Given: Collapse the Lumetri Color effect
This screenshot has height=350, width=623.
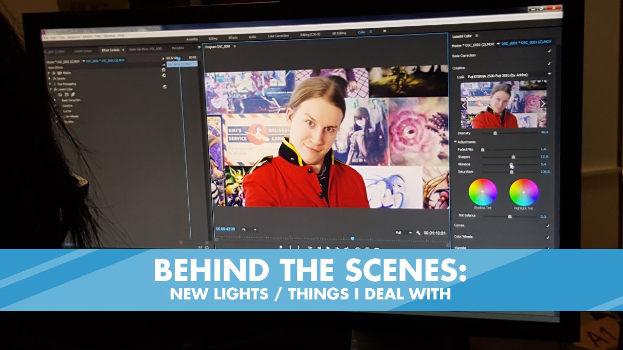Looking at the screenshot, I should pos(51,89).
